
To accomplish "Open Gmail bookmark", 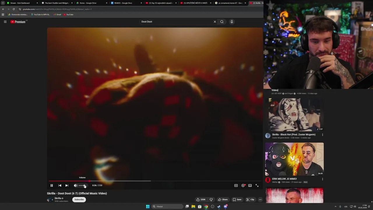I will coord(57,15).
